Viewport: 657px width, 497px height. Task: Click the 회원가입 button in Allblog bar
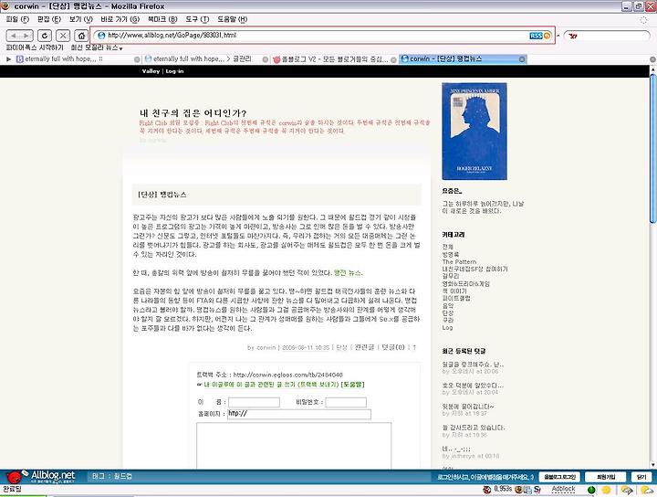coord(606,477)
